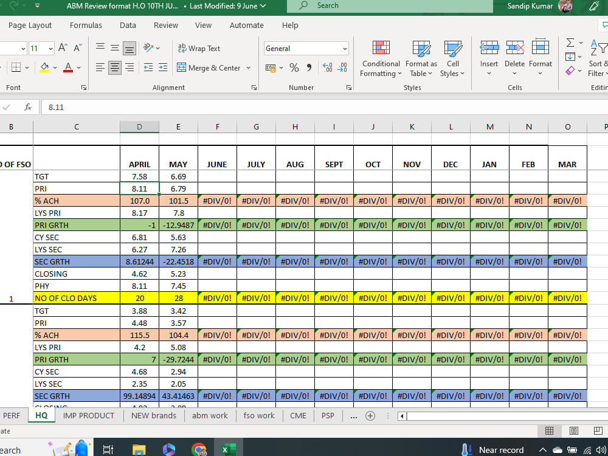608x456 pixels.
Task: Click the Clear eraser icon
Action: (570, 71)
